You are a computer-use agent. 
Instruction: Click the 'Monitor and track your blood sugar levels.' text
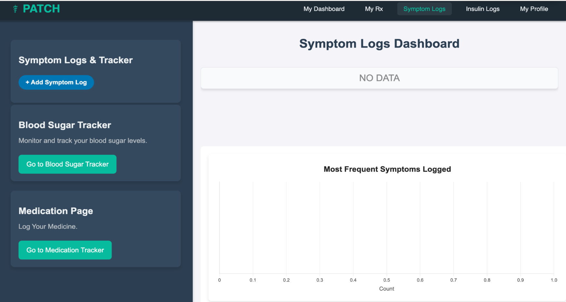point(83,141)
